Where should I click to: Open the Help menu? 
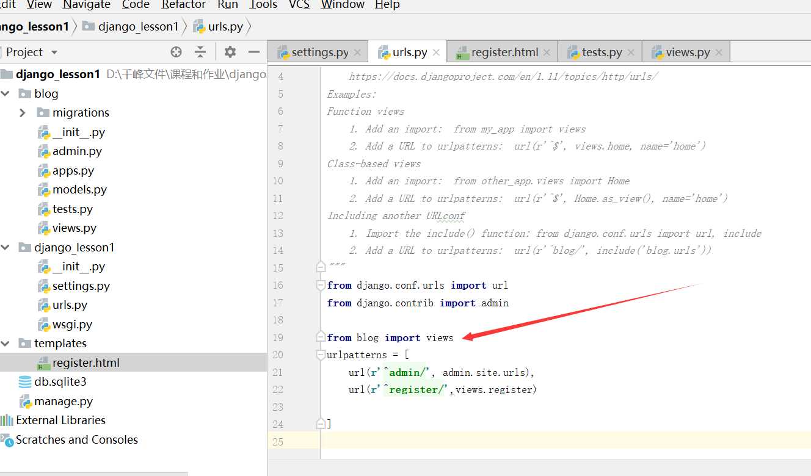387,5
